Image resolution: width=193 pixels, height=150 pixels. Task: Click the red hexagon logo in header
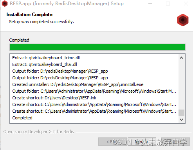(x=183, y=20)
